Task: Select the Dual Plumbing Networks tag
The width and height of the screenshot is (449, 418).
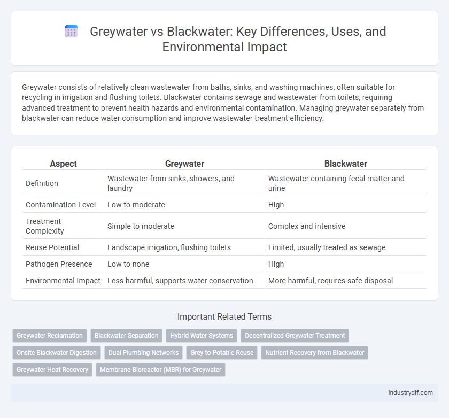Action: point(143,353)
